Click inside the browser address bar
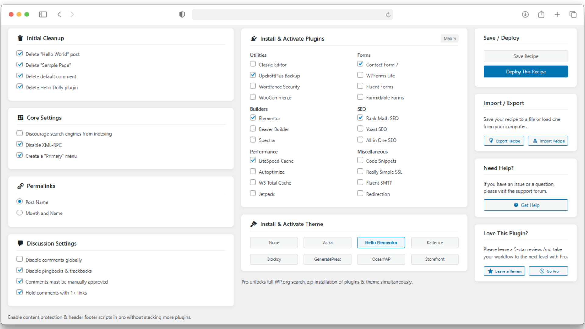Image resolution: width=585 pixels, height=329 pixels. [x=292, y=14]
